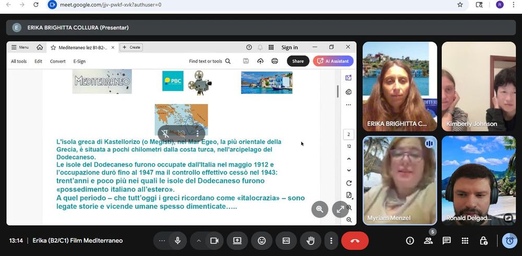Open the page display options icon
The width and height of the screenshot is (522, 256).
point(349,195)
